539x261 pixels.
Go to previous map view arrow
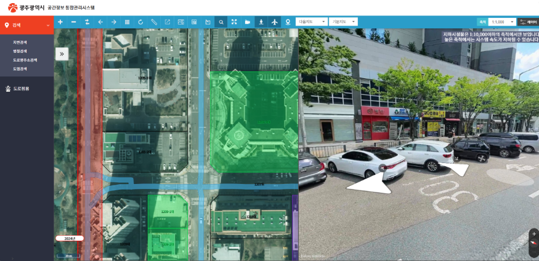pyautogui.click(x=100, y=22)
